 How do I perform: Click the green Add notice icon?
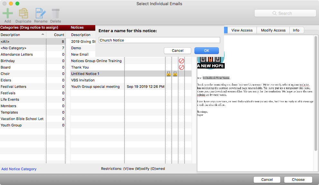7,14
